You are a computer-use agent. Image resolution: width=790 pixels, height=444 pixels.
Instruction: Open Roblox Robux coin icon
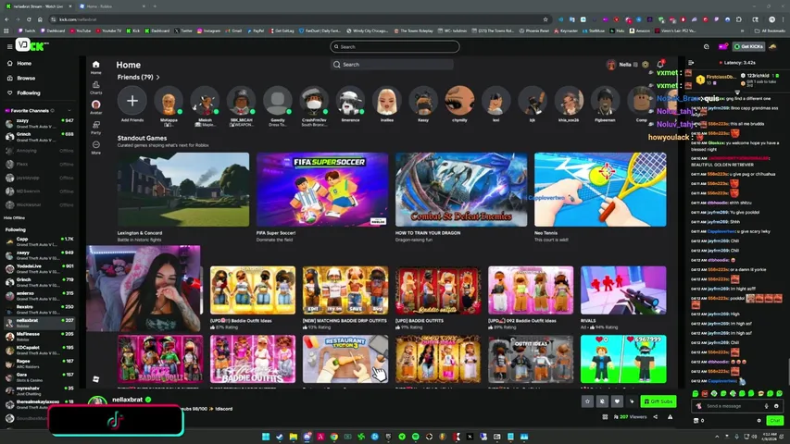[646, 65]
